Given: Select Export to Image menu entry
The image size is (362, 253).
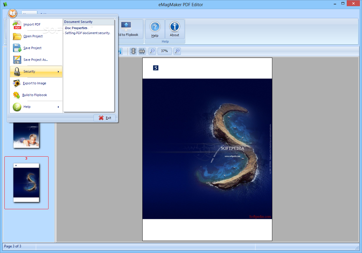Looking at the screenshot, I should click(x=36, y=83).
